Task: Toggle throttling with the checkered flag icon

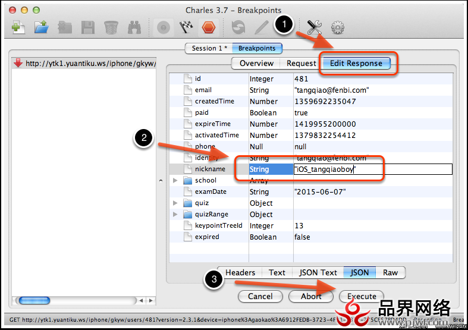Action: coord(186,28)
